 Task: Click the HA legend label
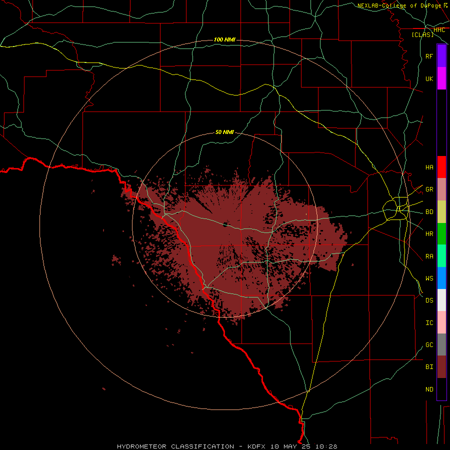pyautogui.click(x=429, y=167)
